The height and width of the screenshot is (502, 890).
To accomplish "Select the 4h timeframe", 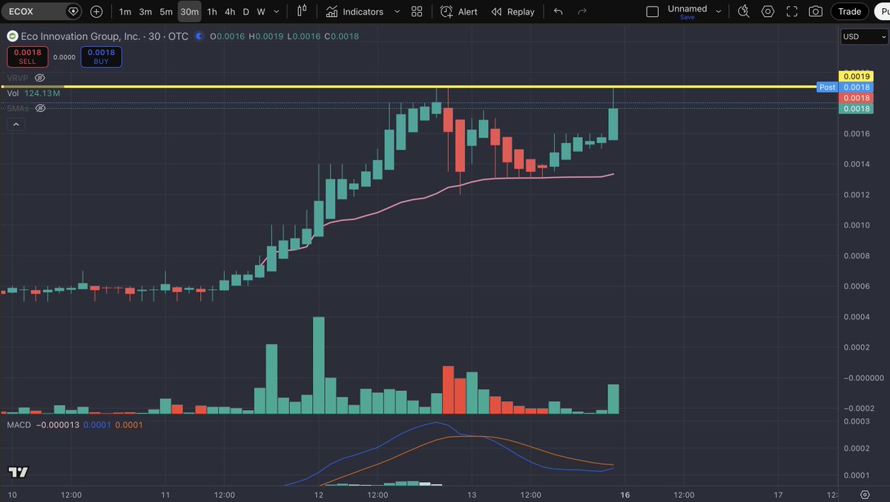I will point(230,12).
